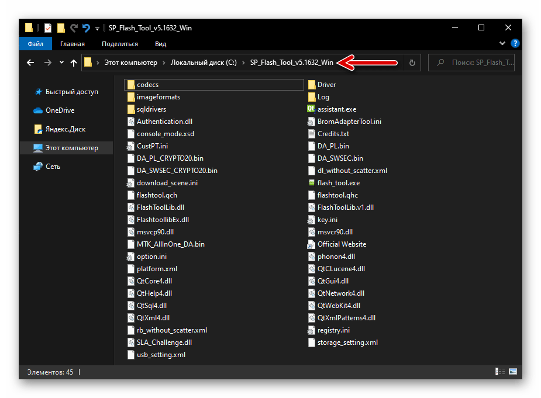The height and width of the screenshot is (398, 541).
Task: Select Этот компьютер in the navigation pane
Action: coord(67,148)
